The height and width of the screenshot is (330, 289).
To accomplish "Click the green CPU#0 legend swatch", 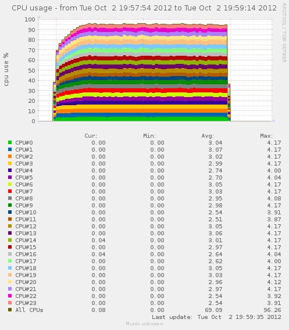I will pos(10,142).
